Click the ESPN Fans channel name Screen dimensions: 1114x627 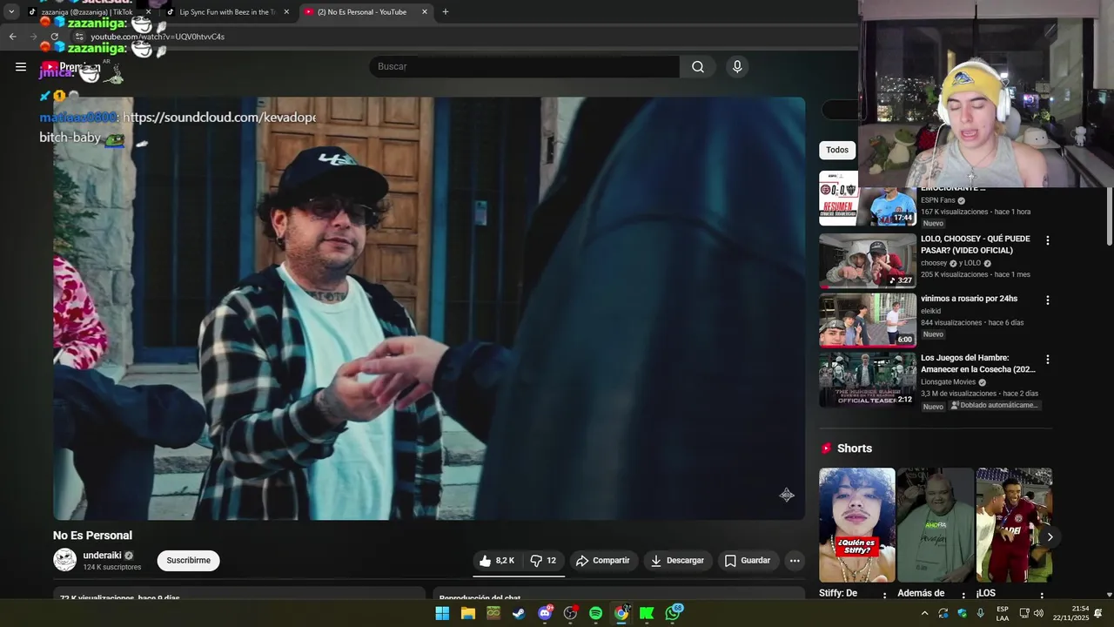tap(937, 200)
